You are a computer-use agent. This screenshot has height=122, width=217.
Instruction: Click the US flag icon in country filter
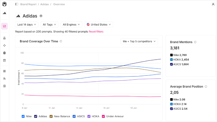point(88,25)
